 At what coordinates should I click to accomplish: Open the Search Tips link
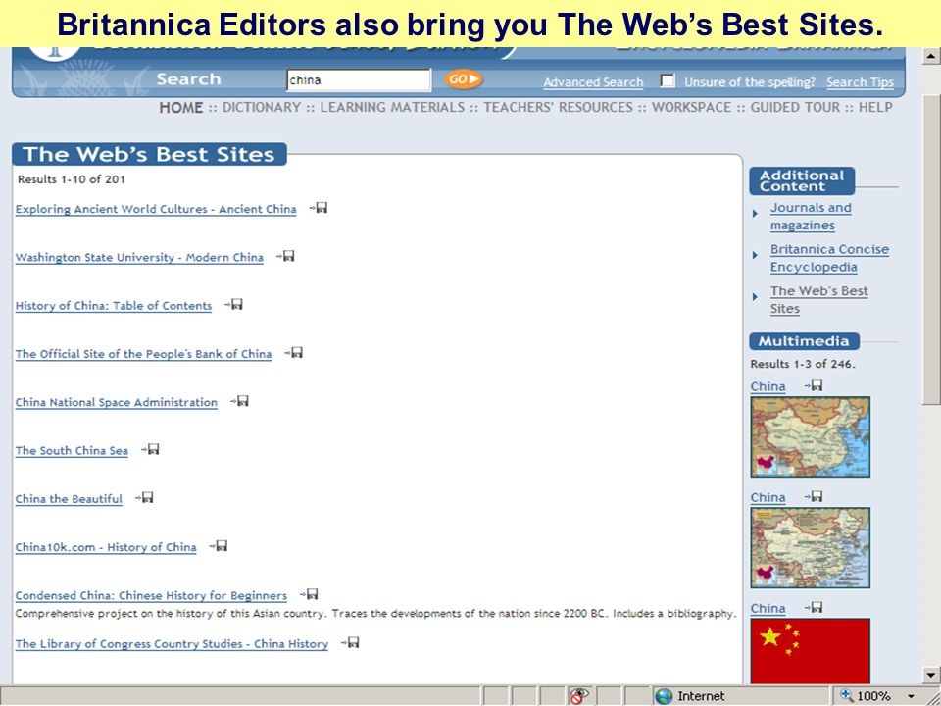(x=860, y=82)
